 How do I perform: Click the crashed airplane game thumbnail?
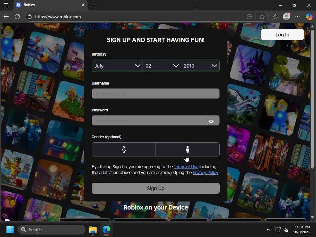244,104
